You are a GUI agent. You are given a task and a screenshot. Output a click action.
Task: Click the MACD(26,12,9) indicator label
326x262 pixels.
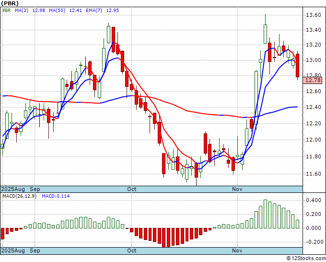pyautogui.click(x=19, y=196)
